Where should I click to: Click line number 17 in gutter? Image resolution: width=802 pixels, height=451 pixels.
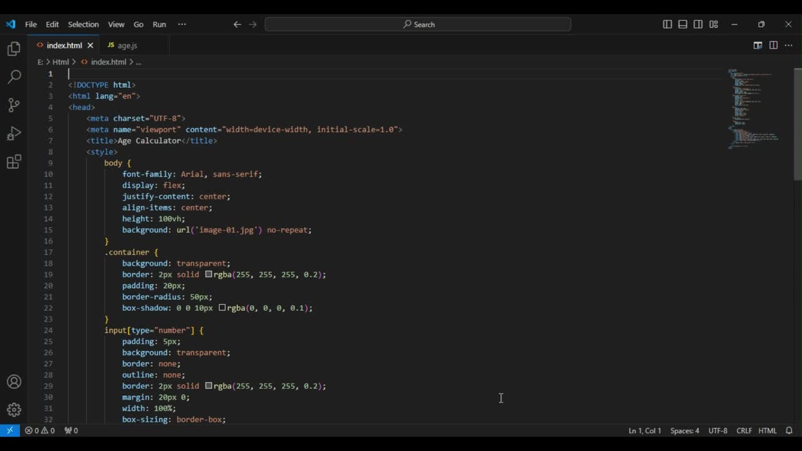[49, 252]
